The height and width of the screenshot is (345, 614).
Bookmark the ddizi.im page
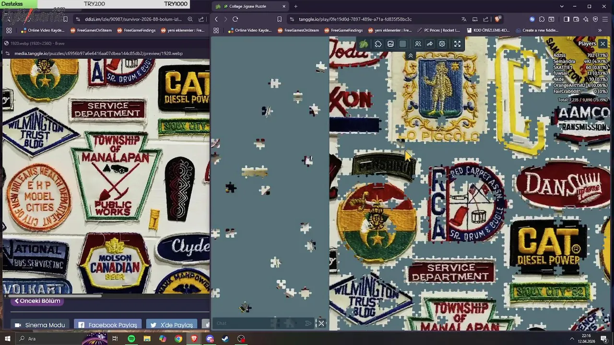click(x=65, y=19)
